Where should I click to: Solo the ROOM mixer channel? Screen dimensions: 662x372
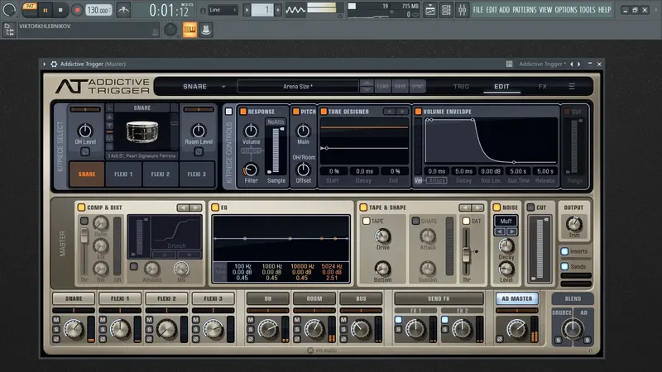click(x=297, y=329)
